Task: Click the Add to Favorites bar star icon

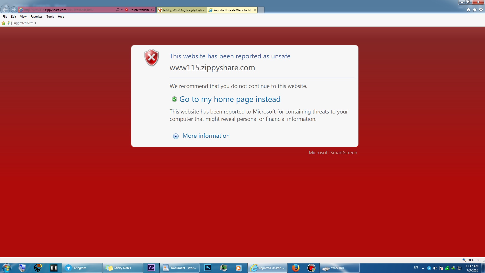Action: click(4, 23)
